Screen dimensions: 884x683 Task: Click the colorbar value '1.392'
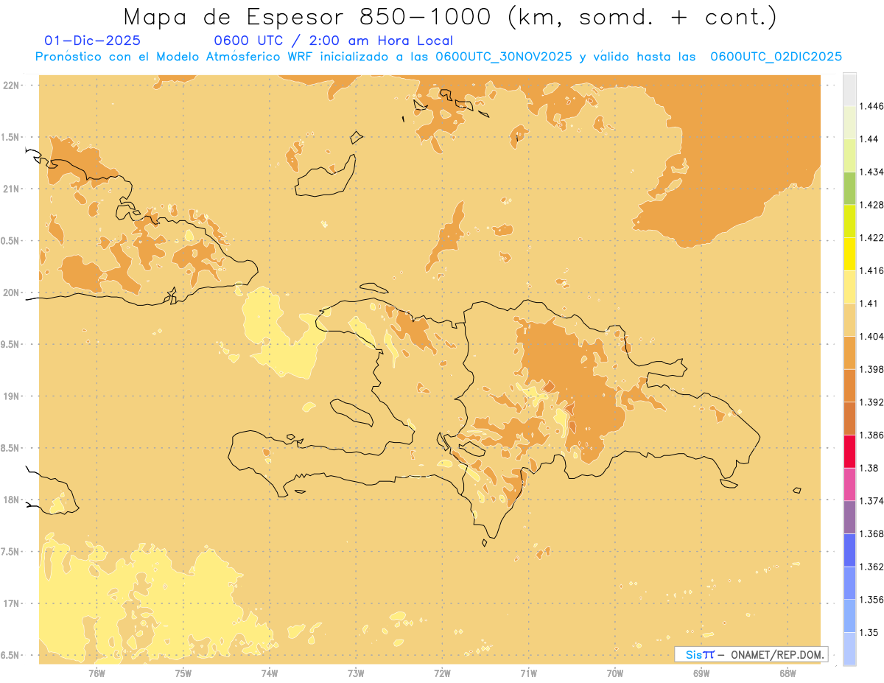click(x=871, y=402)
